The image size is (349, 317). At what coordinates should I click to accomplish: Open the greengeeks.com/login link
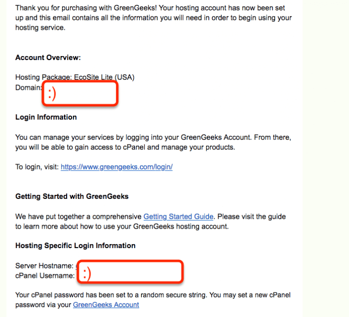[x=117, y=167]
